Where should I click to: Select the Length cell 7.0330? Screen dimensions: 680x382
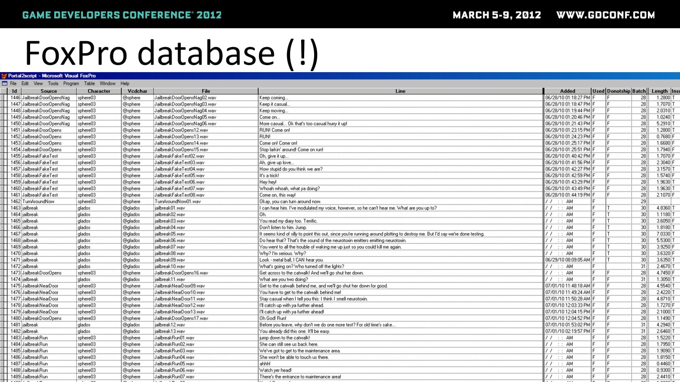(x=659, y=234)
